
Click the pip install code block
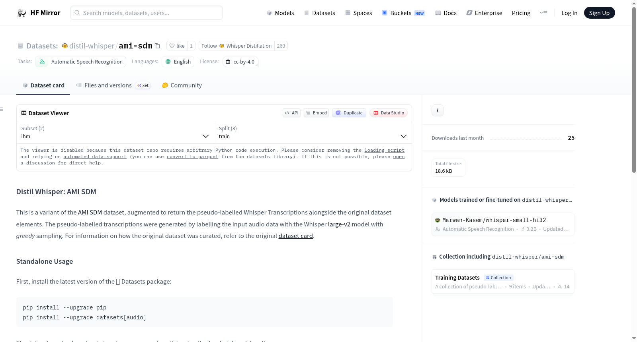coord(205,312)
